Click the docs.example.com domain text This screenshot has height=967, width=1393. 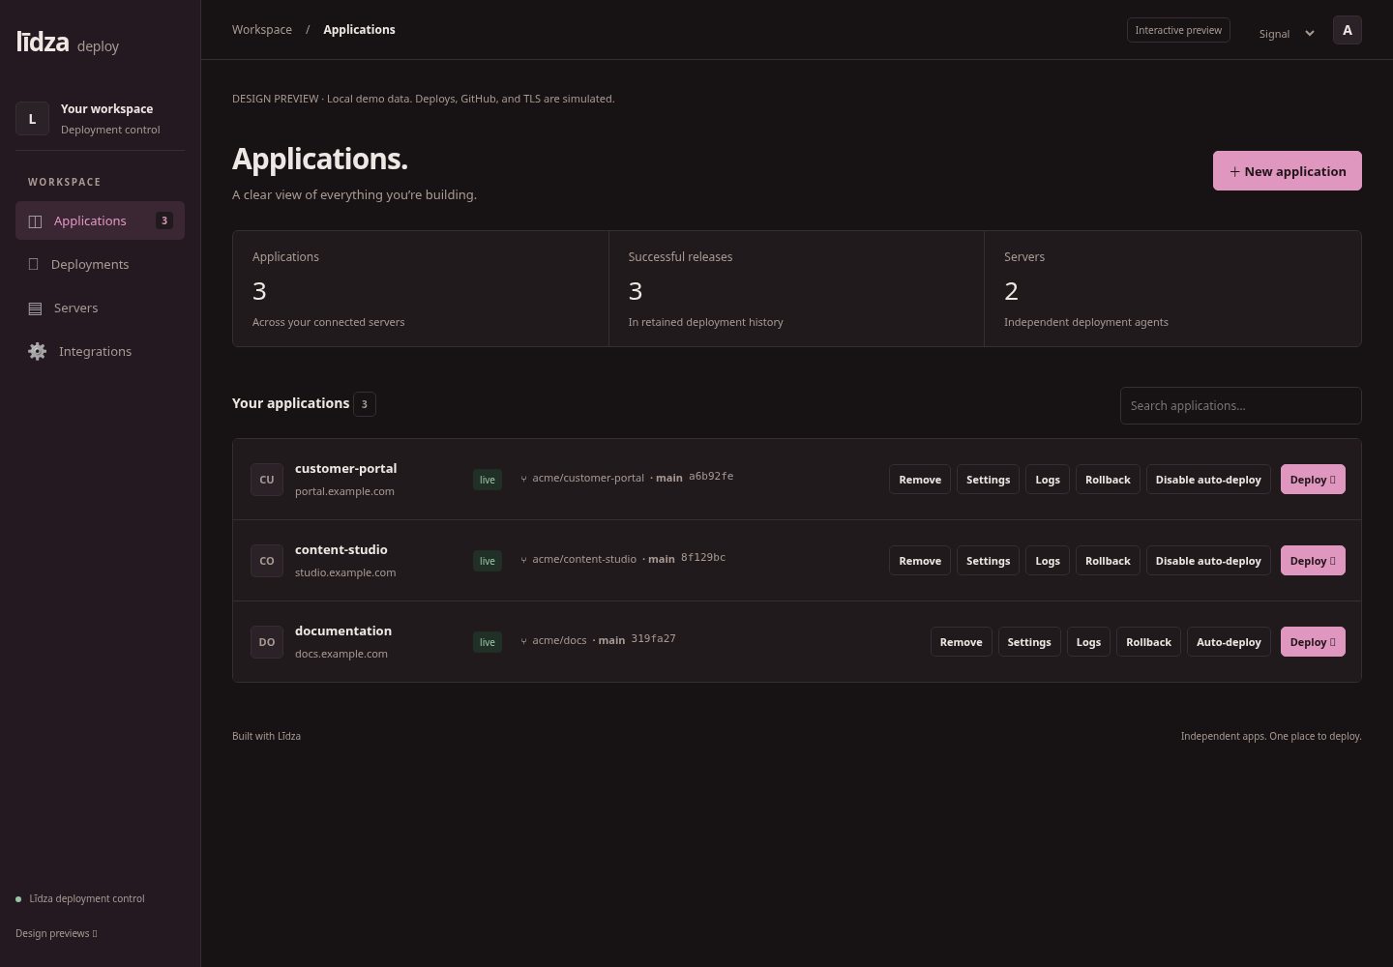click(x=341, y=654)
